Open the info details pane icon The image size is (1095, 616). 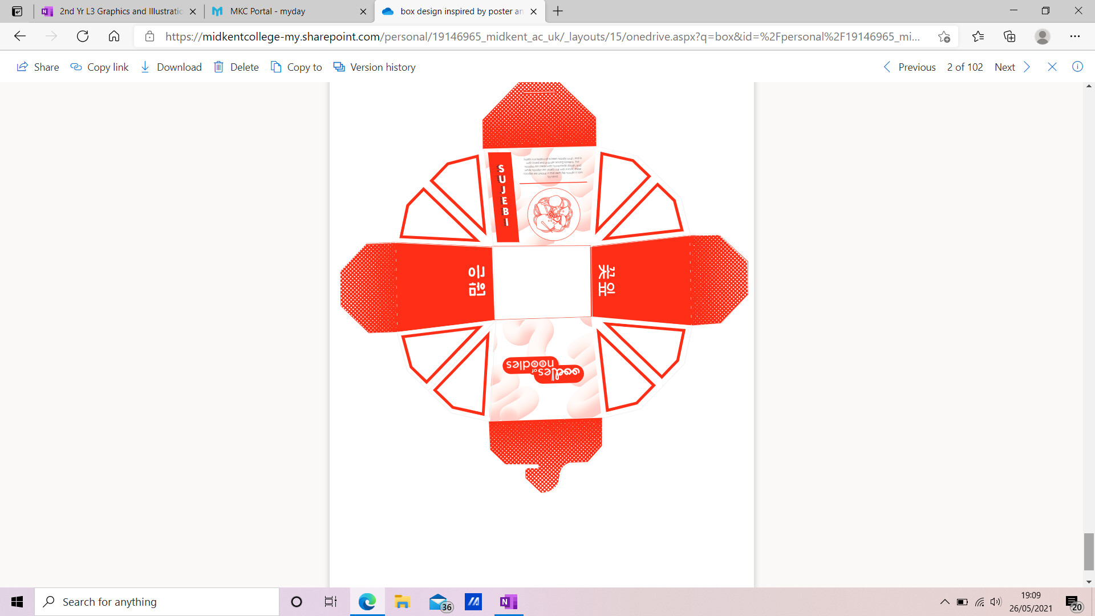click(x=1077, y=67)
